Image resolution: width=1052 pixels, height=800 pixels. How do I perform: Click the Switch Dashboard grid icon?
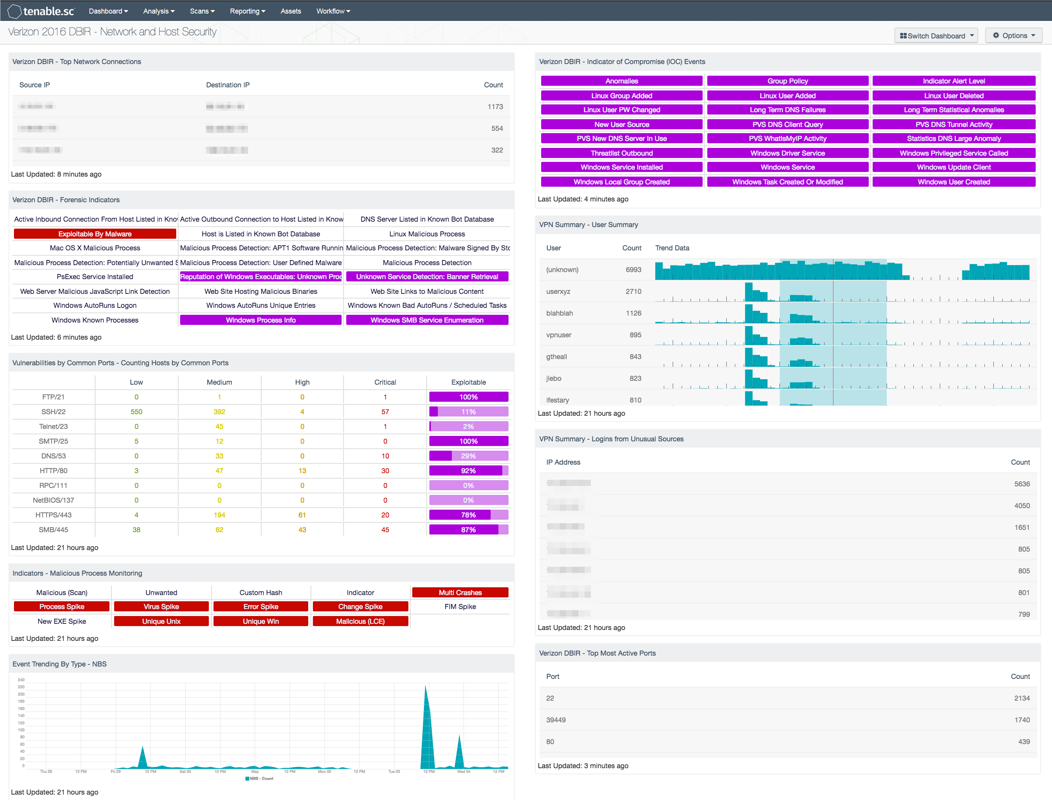tap(903, 36)
